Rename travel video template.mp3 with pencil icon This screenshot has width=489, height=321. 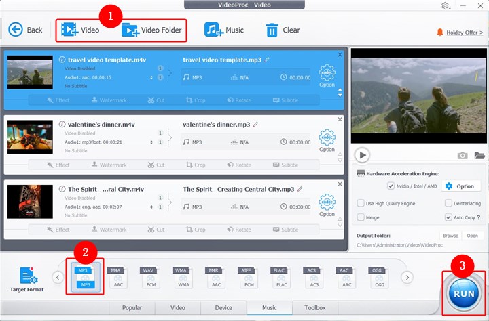click(x=267, y=60)
